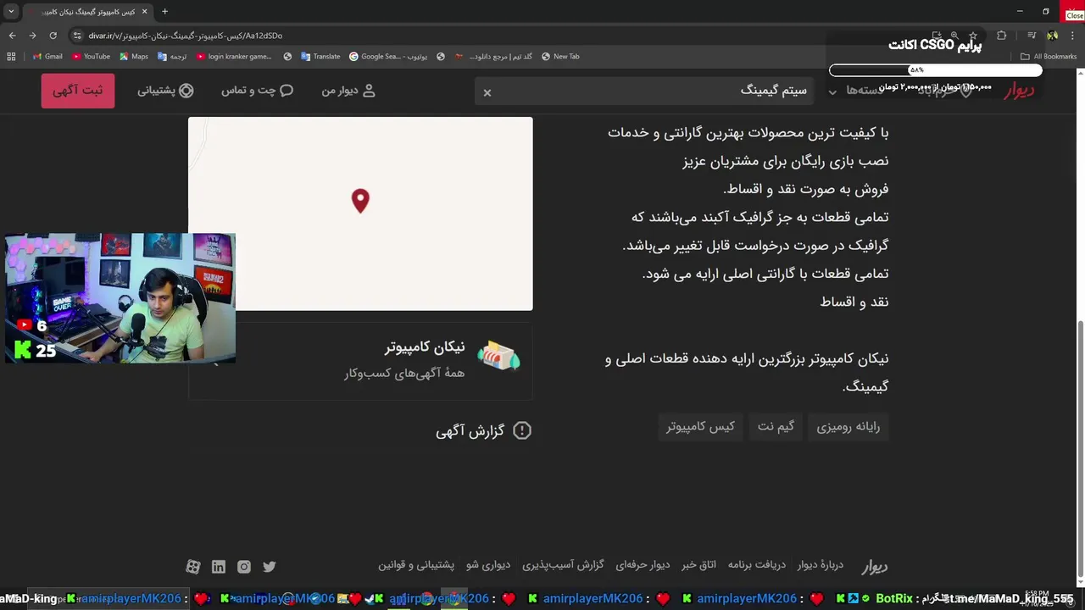Screen dimensions: 1085x610
Task: Open گزارش آسیب‌پذیری footer link
Action: [x=563, y=564]
